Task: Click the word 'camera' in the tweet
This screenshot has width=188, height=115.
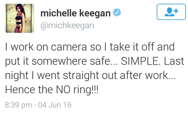Action: [69, 47]
